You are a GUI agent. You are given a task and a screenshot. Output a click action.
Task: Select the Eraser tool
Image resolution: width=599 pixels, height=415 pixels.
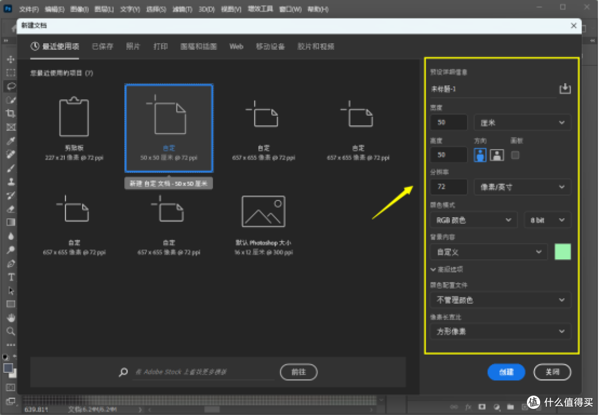pyautogui.click(x=11, y=209)
